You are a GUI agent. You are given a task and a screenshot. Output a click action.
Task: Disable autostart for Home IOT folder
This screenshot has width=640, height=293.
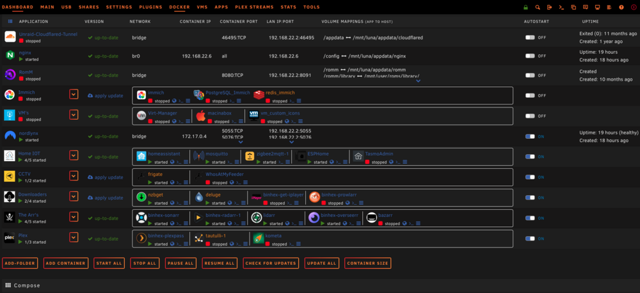(x=530, y=157)
